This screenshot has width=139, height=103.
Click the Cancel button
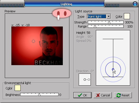(x=103, y=95)
